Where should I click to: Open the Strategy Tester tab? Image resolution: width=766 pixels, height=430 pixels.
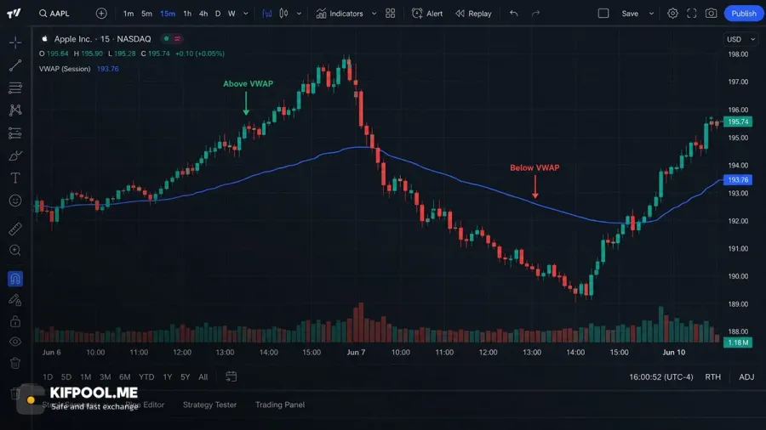tap(209, 405)
